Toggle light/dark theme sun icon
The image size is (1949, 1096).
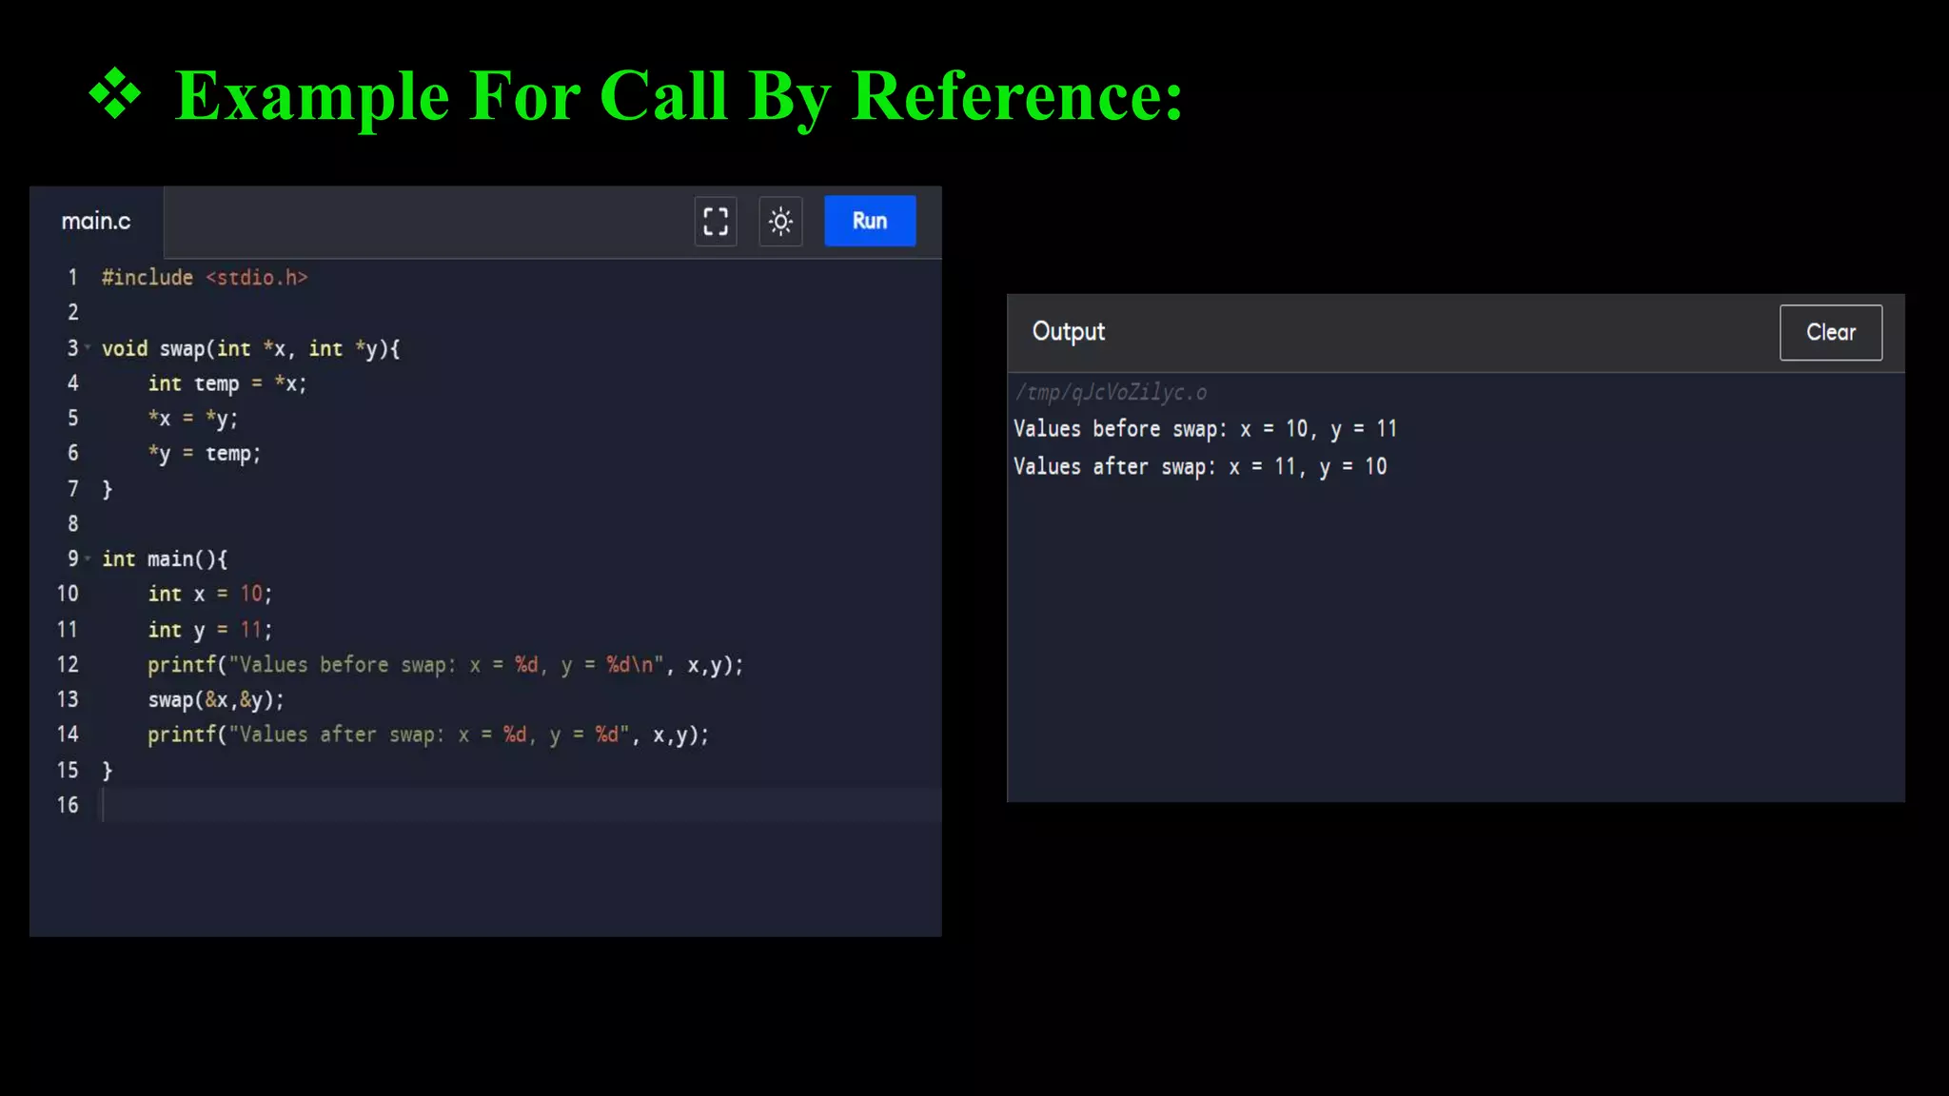pyautogui.click(x=780, y=222)
